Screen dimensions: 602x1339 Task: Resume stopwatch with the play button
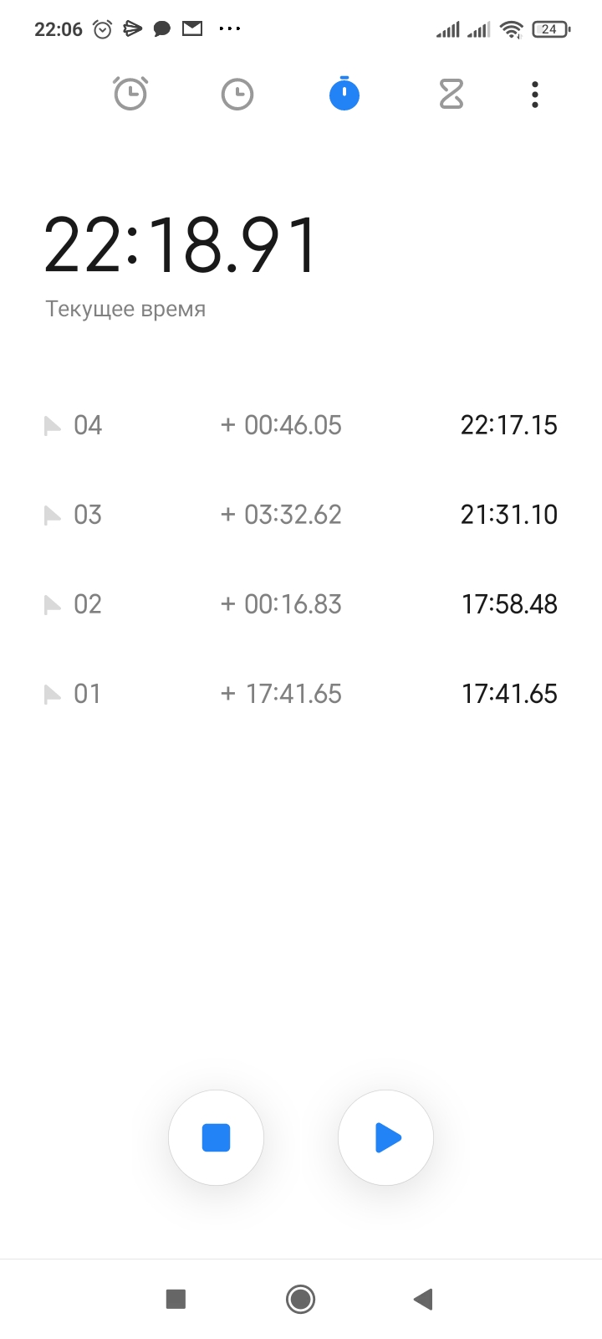pos(385,1138)
